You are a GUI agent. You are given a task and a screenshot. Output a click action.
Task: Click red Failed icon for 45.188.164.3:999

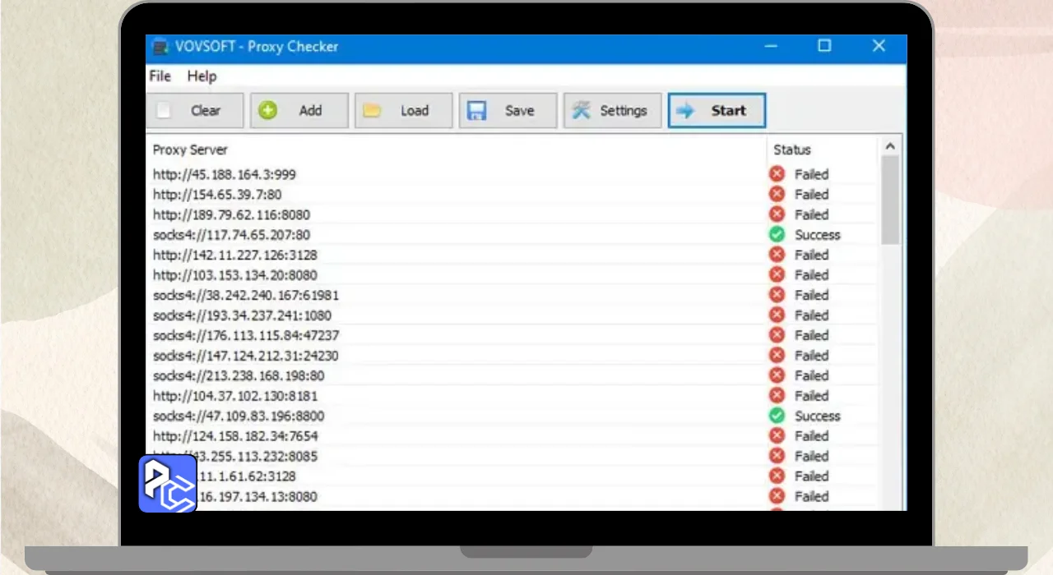(777, 174)
